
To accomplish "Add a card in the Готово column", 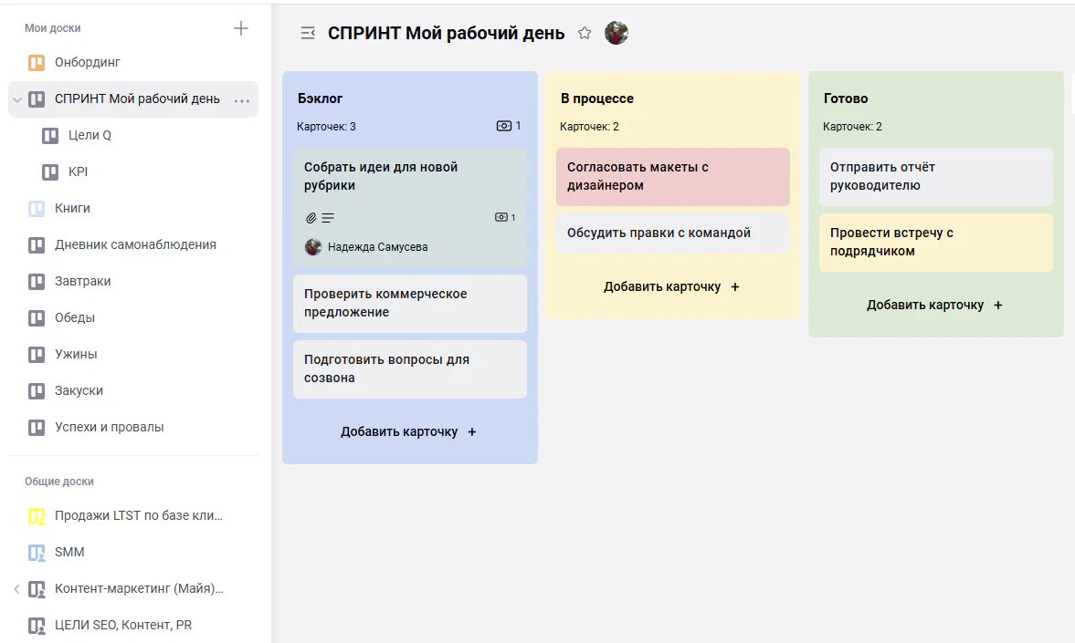I will point(934,305).
